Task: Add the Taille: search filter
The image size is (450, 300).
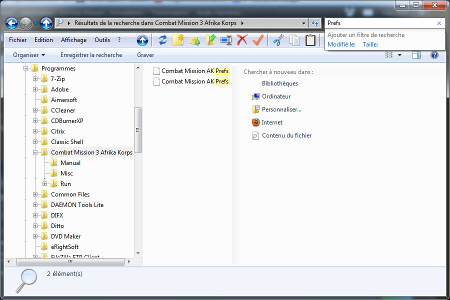Action: [x=370, y=44]
